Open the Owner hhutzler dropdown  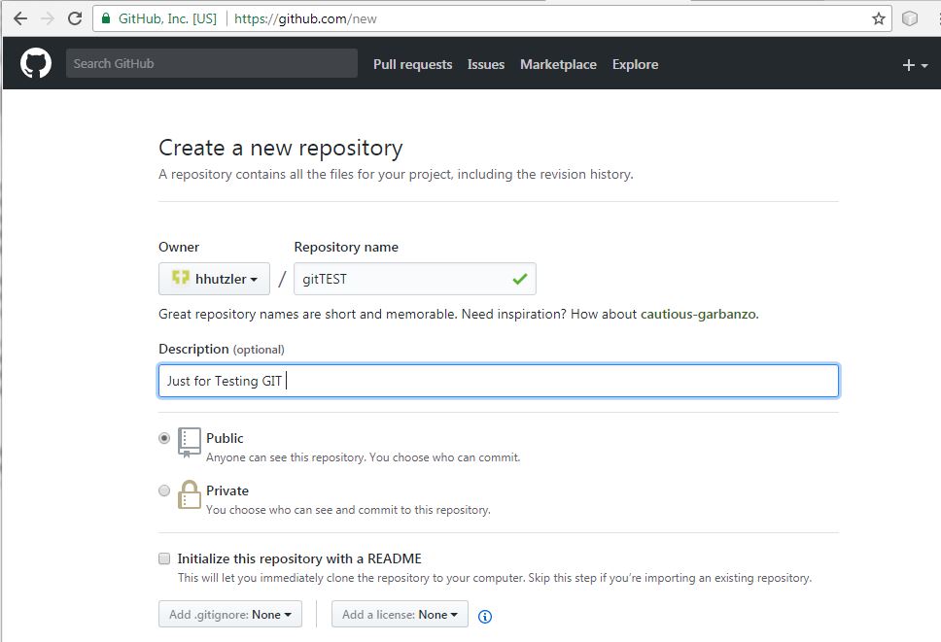[x=214, y=279]
